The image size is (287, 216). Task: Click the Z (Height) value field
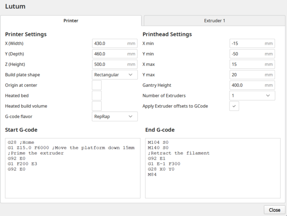(115, 65)
